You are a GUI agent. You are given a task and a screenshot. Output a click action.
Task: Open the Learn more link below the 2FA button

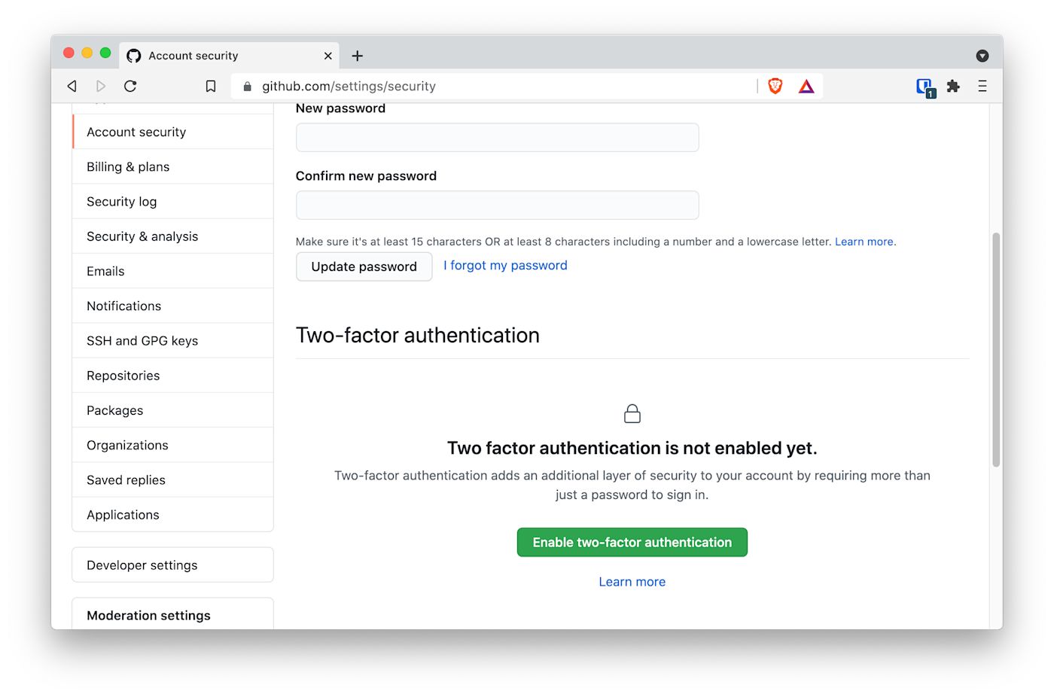coord(632,581)
